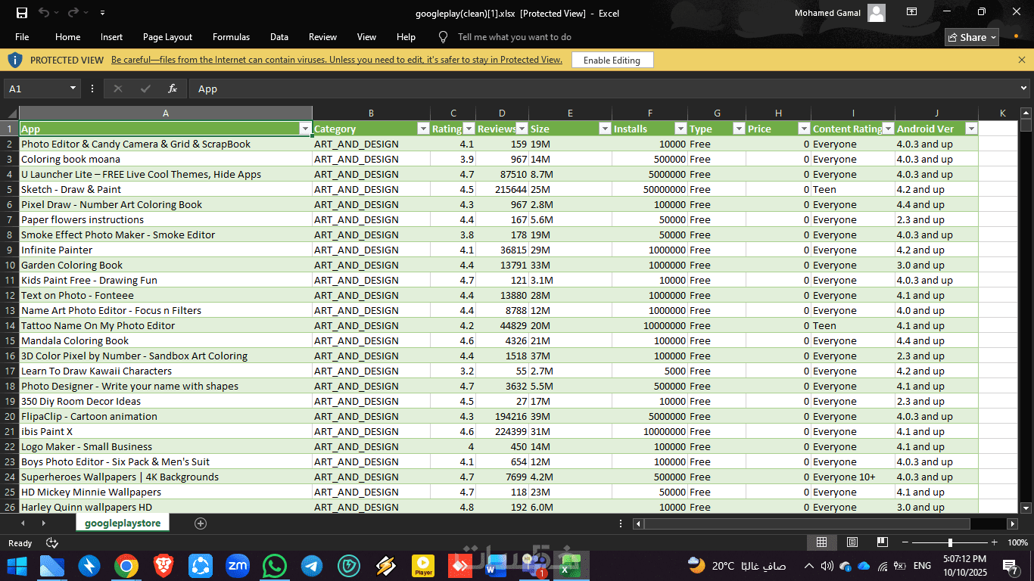This screenshot has height=581, width=1034.
Task: Select column header D
Action: point(502,113)
